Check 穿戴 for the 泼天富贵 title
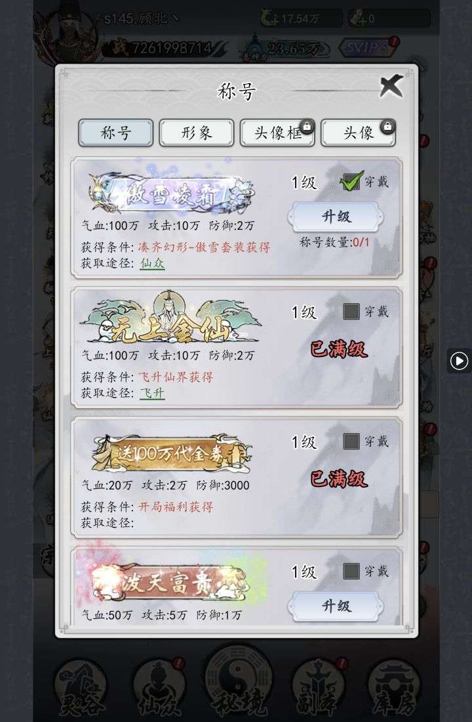This screenshot has height=722, width=472. 351,572
